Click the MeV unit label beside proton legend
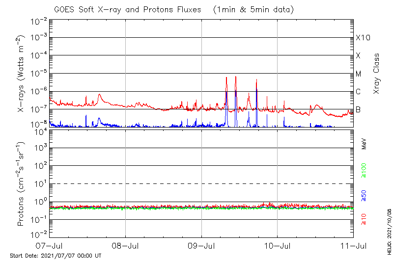 tap(364, 143)
